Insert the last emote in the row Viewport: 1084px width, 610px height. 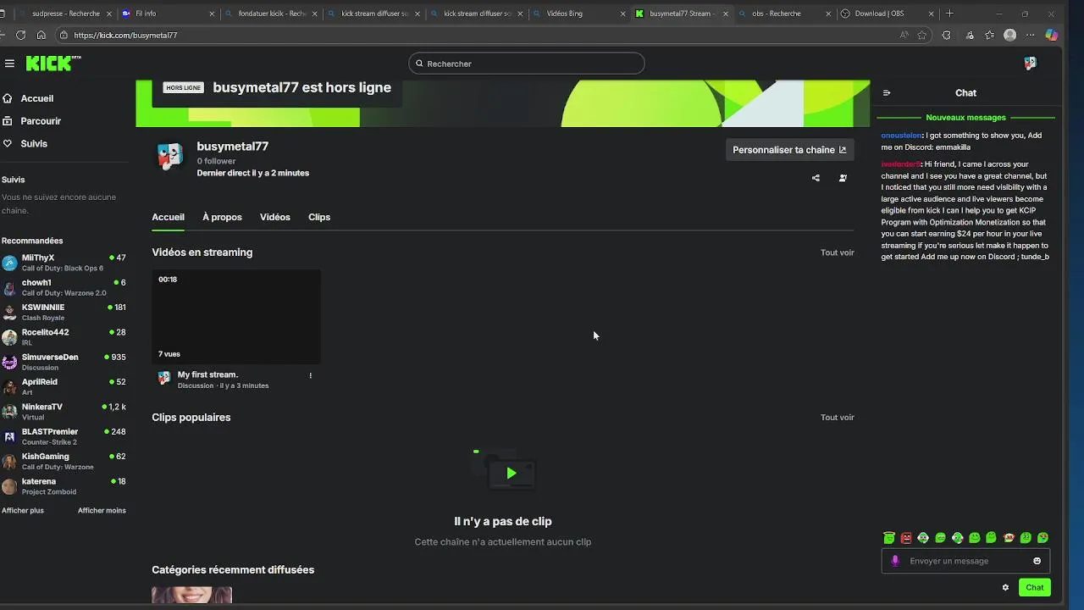point(1043,538)
